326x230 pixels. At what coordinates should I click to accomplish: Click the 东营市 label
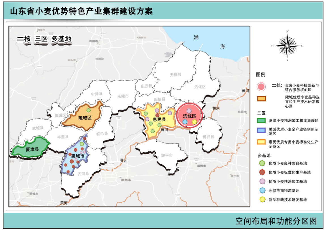242,112
